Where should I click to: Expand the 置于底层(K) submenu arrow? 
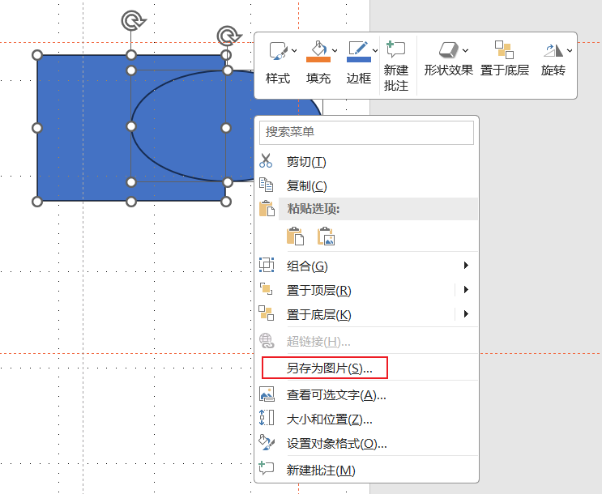pos(466,313)
